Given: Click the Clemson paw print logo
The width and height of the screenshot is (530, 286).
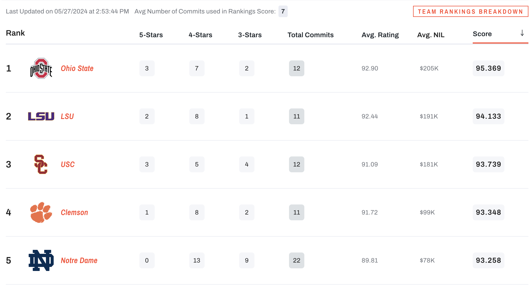Looking at the screenshot, I should coord(41,212).
